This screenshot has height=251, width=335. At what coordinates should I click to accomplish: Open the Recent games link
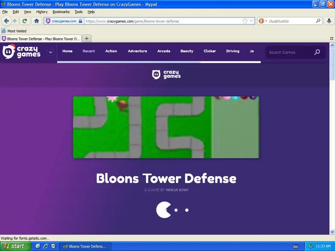(89, 51)
